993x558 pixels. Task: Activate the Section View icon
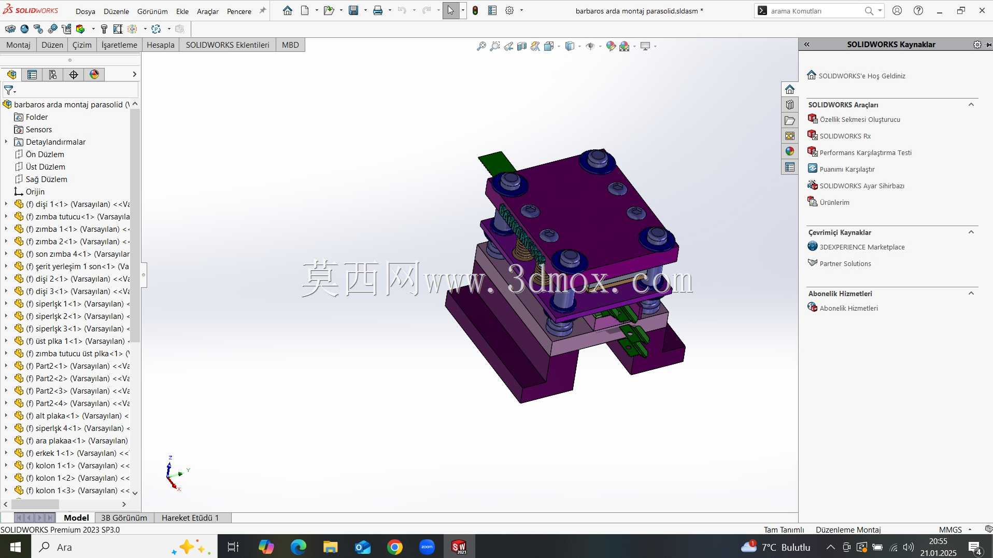[x=522, y=46]
